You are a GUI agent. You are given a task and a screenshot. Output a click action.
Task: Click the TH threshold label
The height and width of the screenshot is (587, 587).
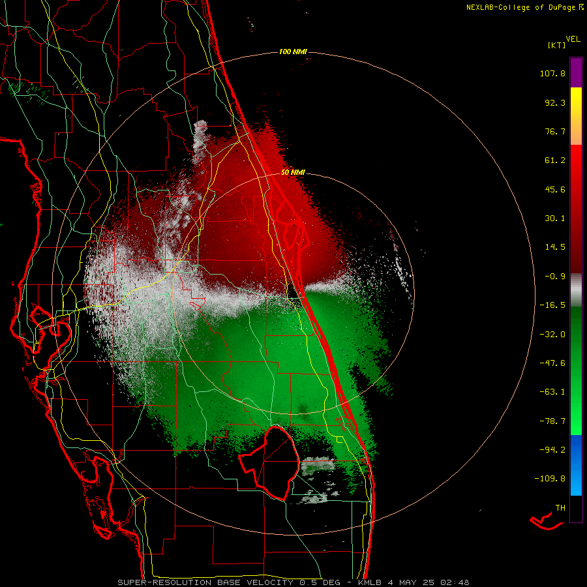click(x=560, y=508)
